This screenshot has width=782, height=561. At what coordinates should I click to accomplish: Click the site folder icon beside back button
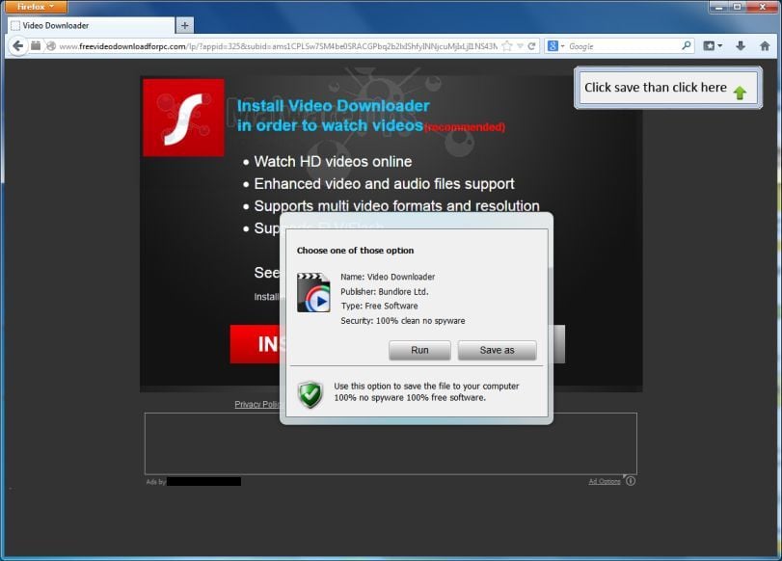(x=36, y=46)
